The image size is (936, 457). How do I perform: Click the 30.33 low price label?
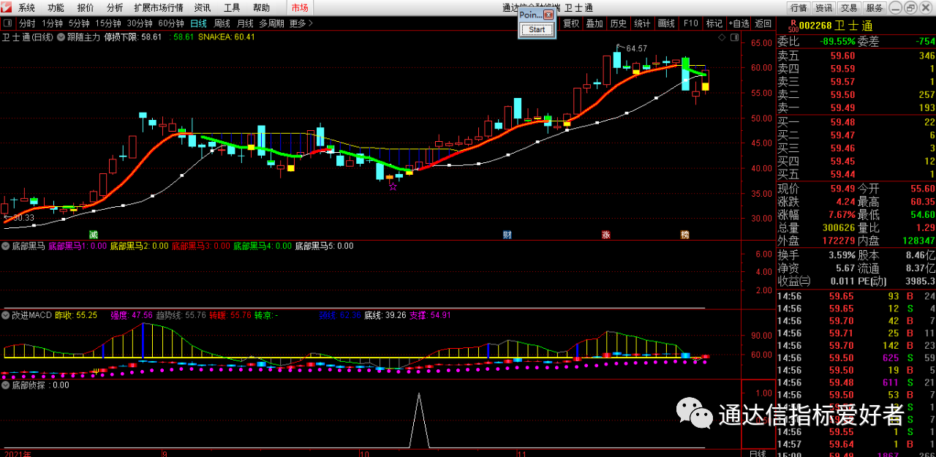[23, 217]
